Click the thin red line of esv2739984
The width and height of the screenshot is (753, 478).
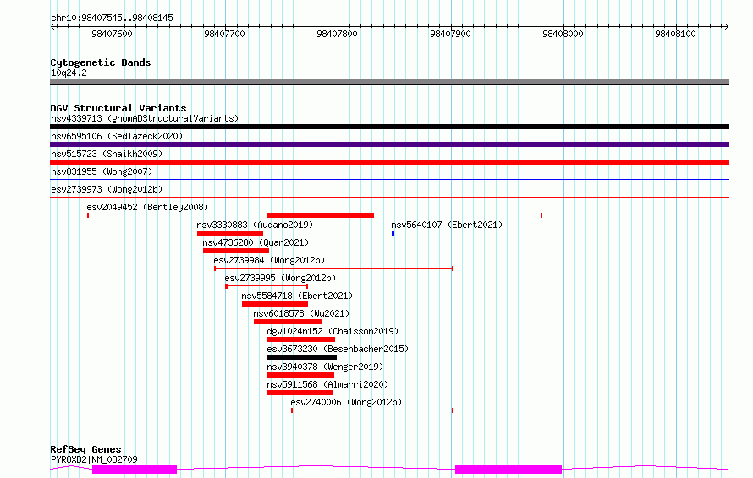click(333, 269)
